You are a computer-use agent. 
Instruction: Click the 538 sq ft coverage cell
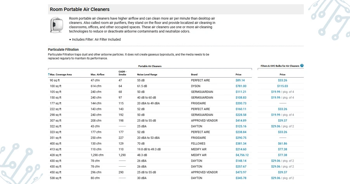tap(55, 178)
